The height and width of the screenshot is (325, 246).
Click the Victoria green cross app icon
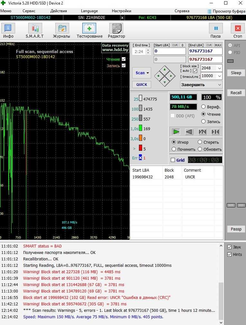pos(3,3)
